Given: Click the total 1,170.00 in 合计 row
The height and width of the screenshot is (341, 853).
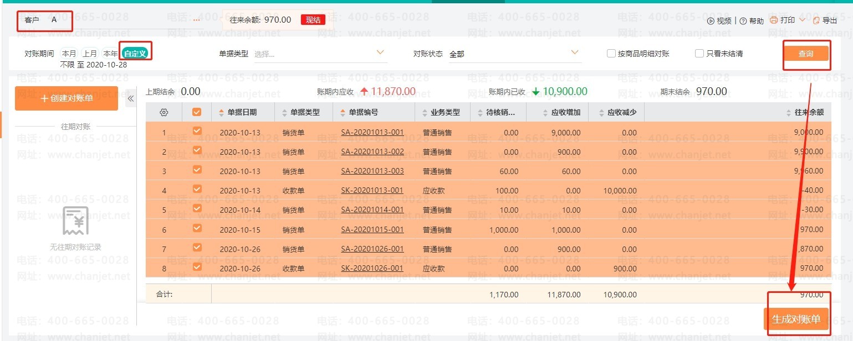Looking at the screenshot, I should 504,295.
